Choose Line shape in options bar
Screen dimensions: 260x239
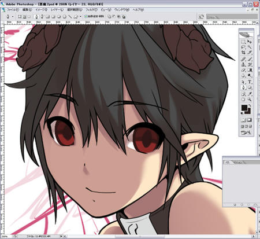coord(70,17)
